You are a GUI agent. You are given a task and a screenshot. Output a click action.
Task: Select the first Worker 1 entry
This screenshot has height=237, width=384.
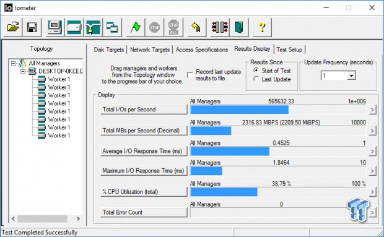coord(59,79)
